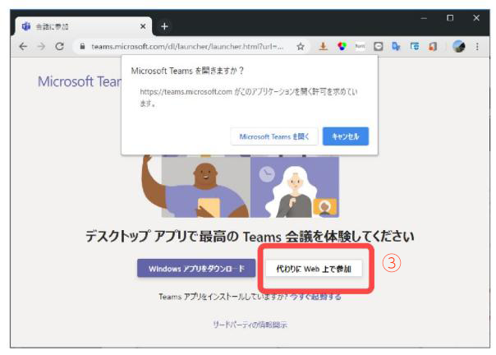
Task: Click the orange download extension icon
Action: (323, 47)
